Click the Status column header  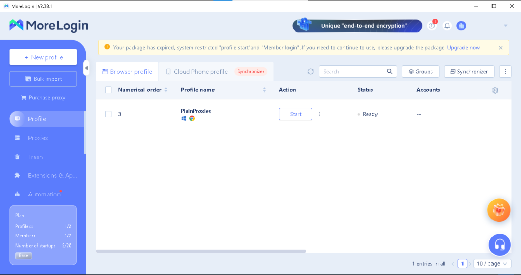coord(365,90)
